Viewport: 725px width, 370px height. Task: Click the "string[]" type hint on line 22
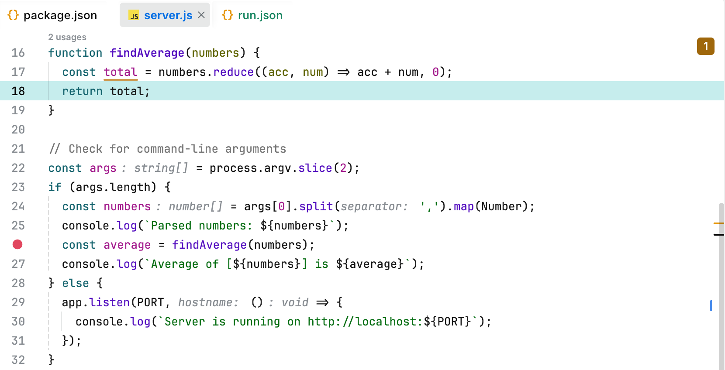[161, 168]
